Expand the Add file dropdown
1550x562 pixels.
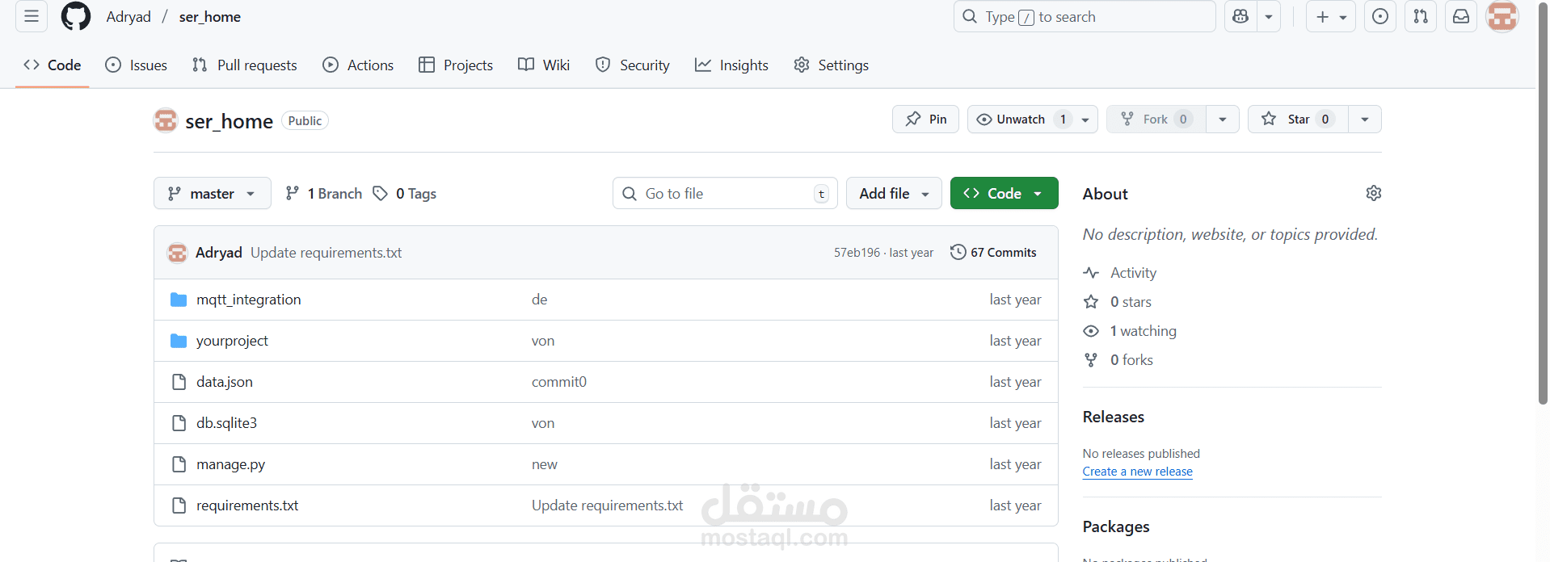[x=894, y=193]
